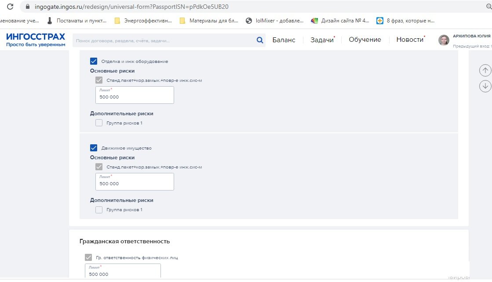Click the scroll-up arrow circle button
492x282 pixels.
485,70
